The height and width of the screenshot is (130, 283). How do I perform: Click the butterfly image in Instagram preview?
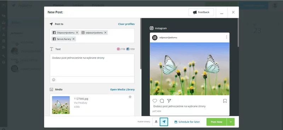point(190,69)
